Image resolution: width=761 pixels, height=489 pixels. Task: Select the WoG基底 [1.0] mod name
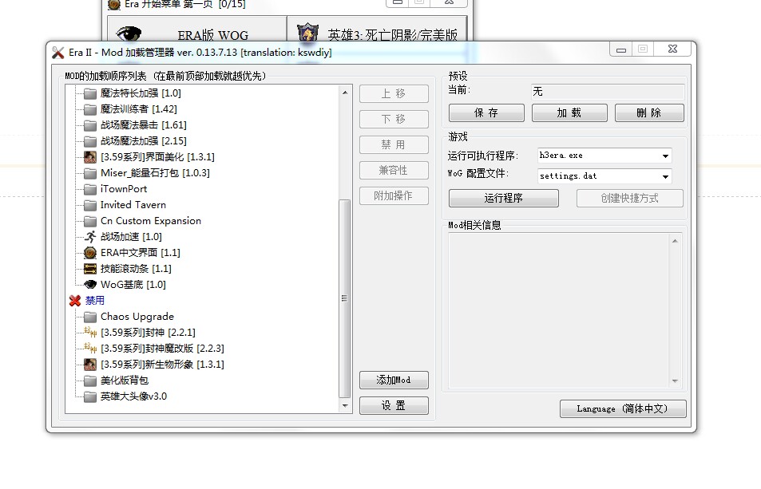point(133,285)
